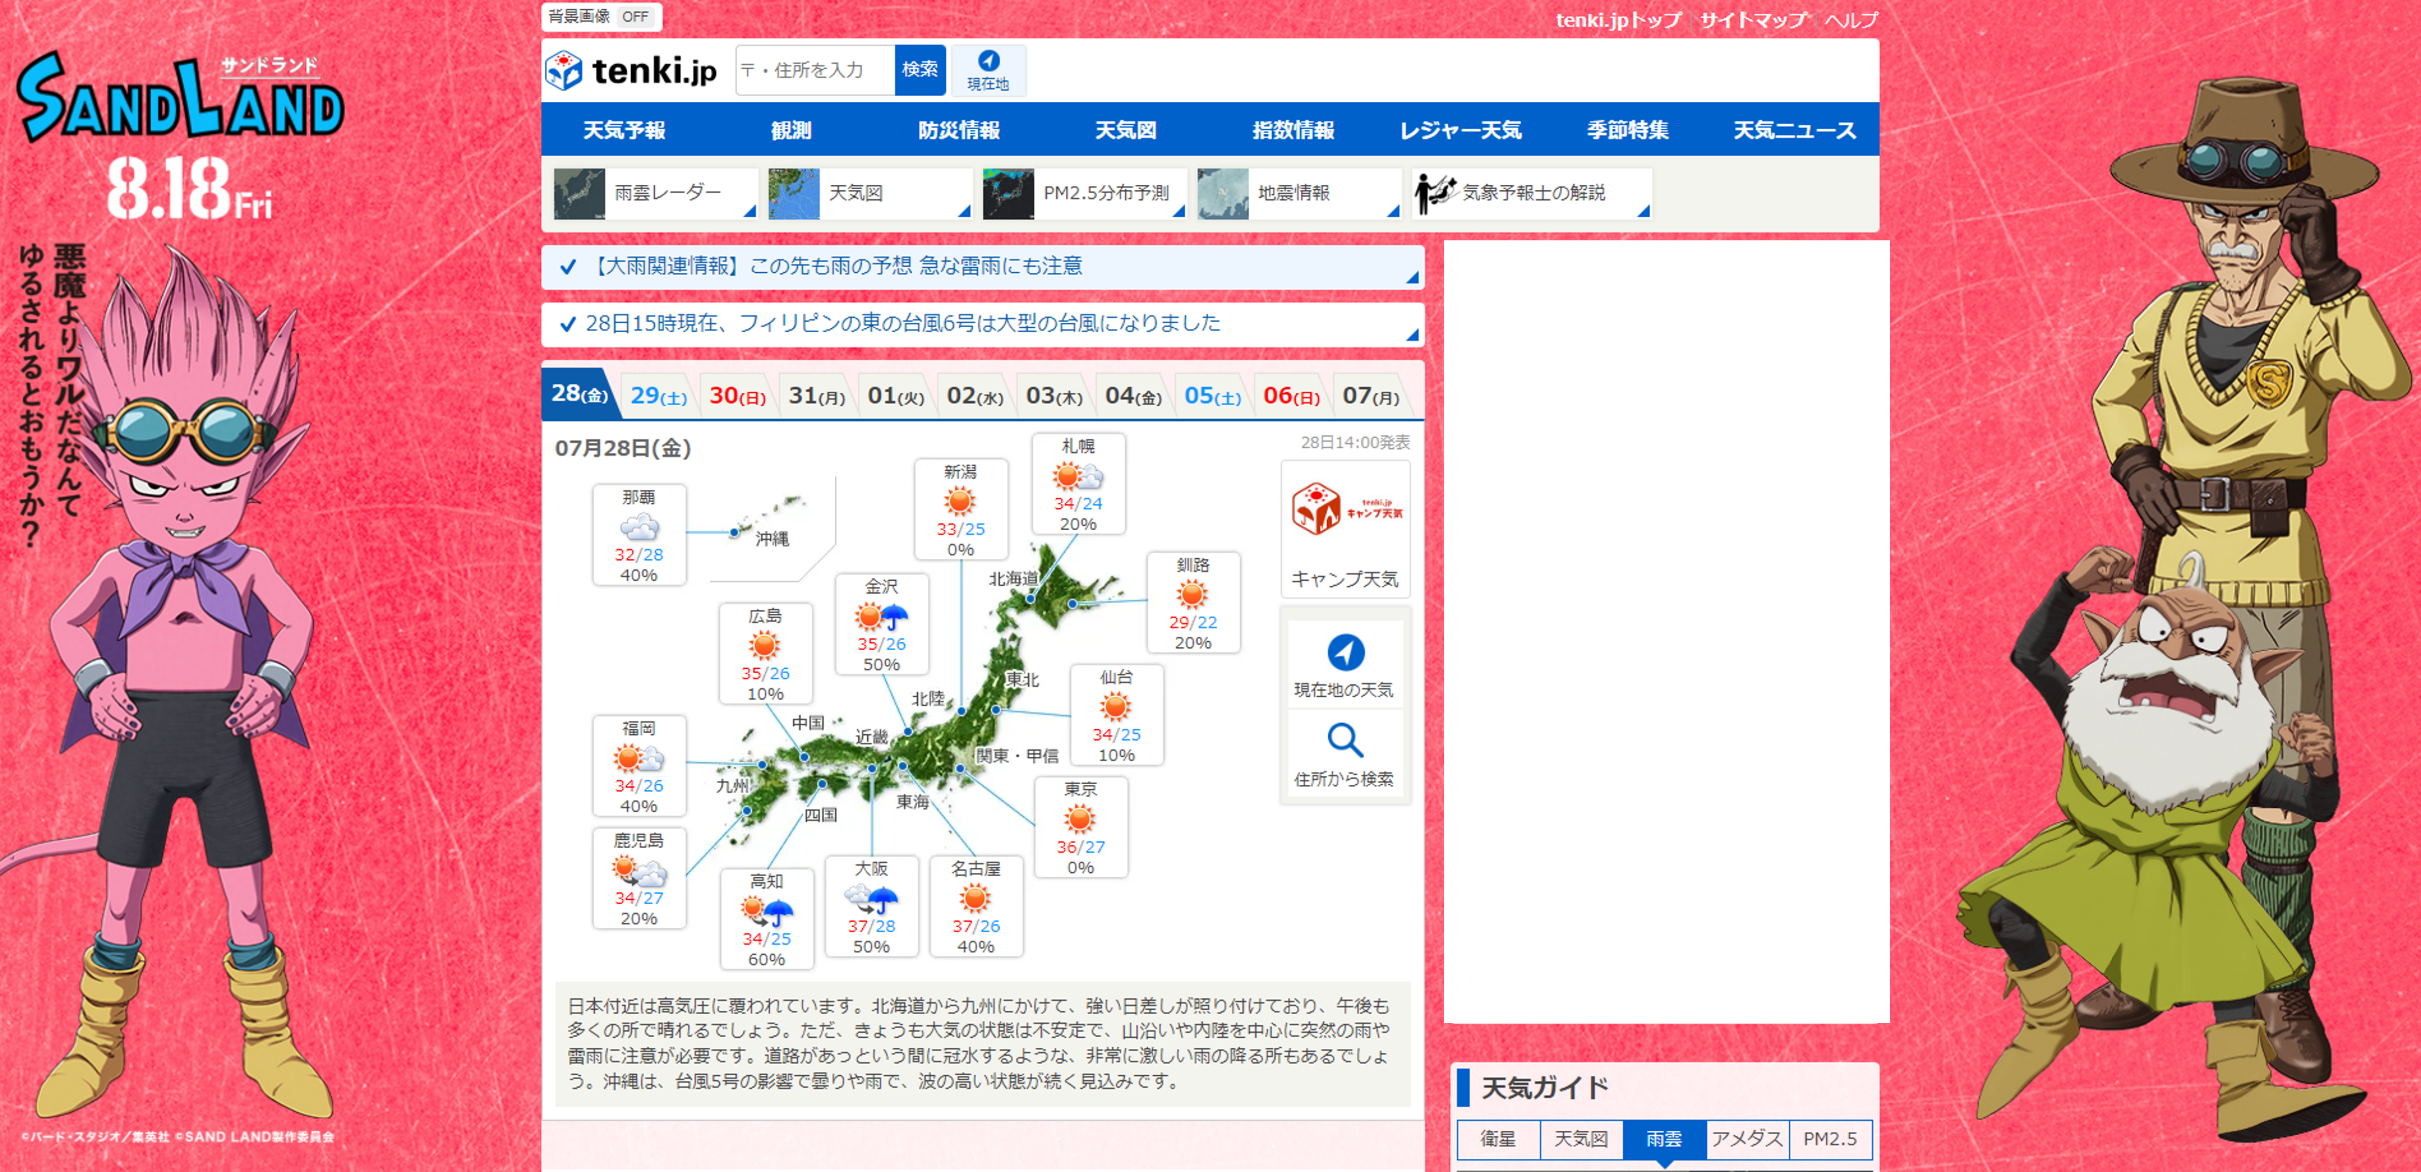
Task: Click the 住所から検索 magnifier icon
Action: coord(1345,740)
